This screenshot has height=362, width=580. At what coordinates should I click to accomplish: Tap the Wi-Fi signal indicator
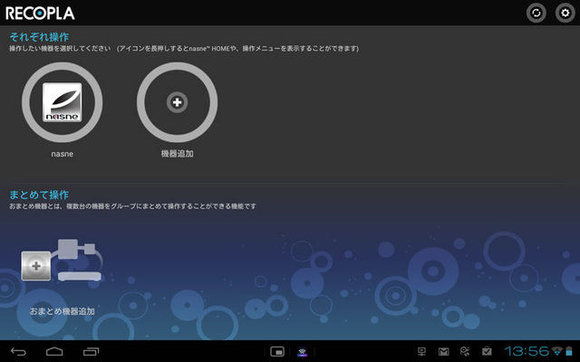556,351
